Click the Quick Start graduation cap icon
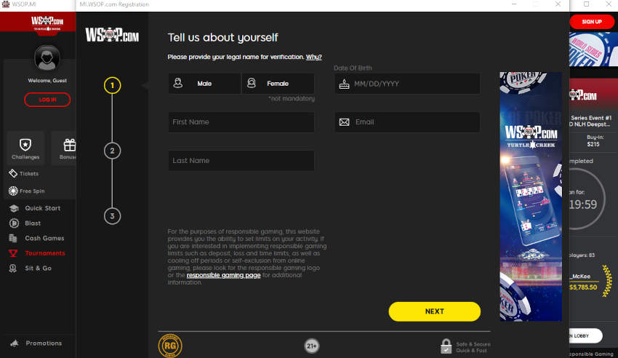618x358 pixels. [x=14, y=208]
